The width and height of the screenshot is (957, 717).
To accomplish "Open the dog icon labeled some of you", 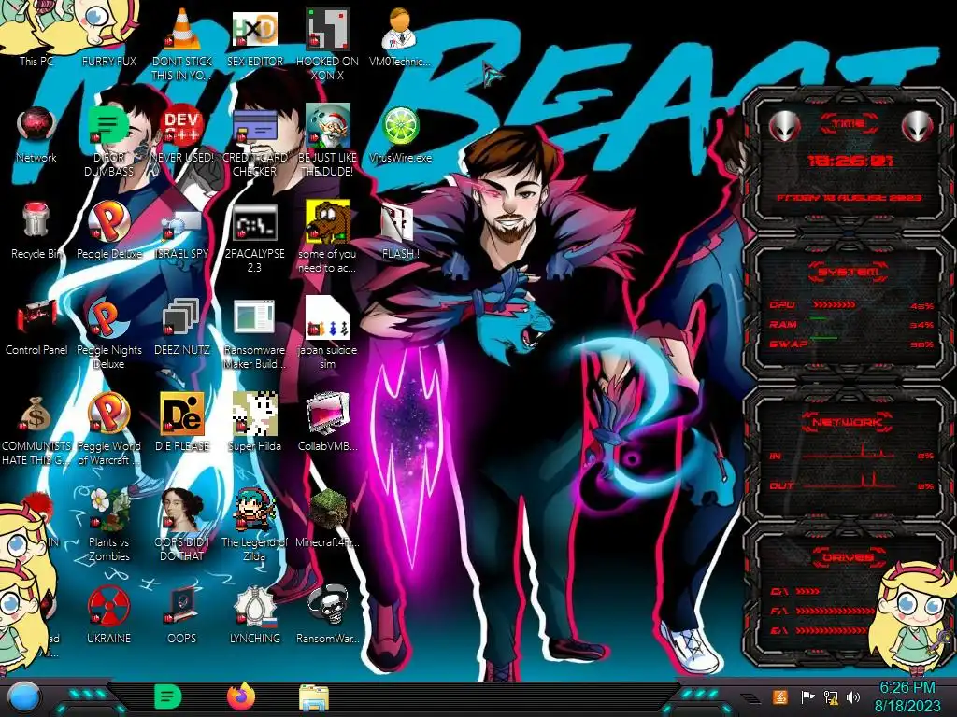I will pyautogui.click(x=327, y=220).
